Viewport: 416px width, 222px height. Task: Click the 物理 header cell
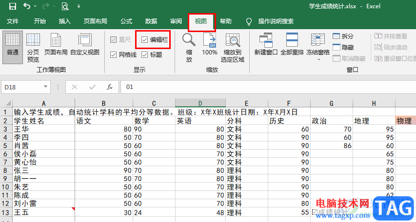405,121
